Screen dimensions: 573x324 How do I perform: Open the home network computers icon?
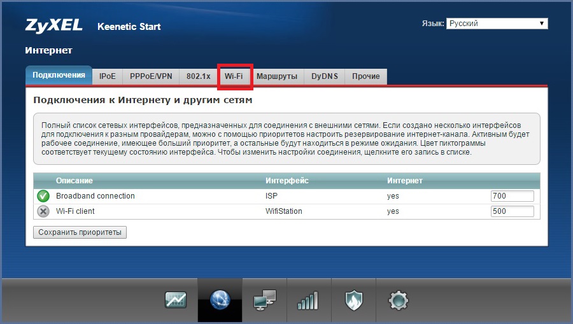(x=264, y=300)
